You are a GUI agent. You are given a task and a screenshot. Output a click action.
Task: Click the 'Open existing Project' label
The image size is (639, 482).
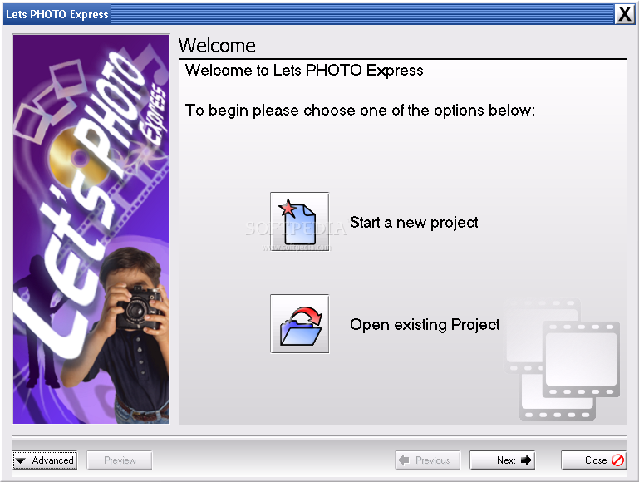click(425, 325)
